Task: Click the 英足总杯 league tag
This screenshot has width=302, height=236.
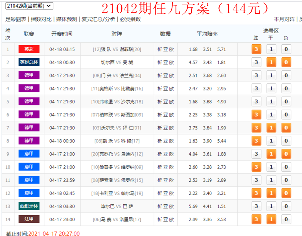Action: click(x=29, y=62)
